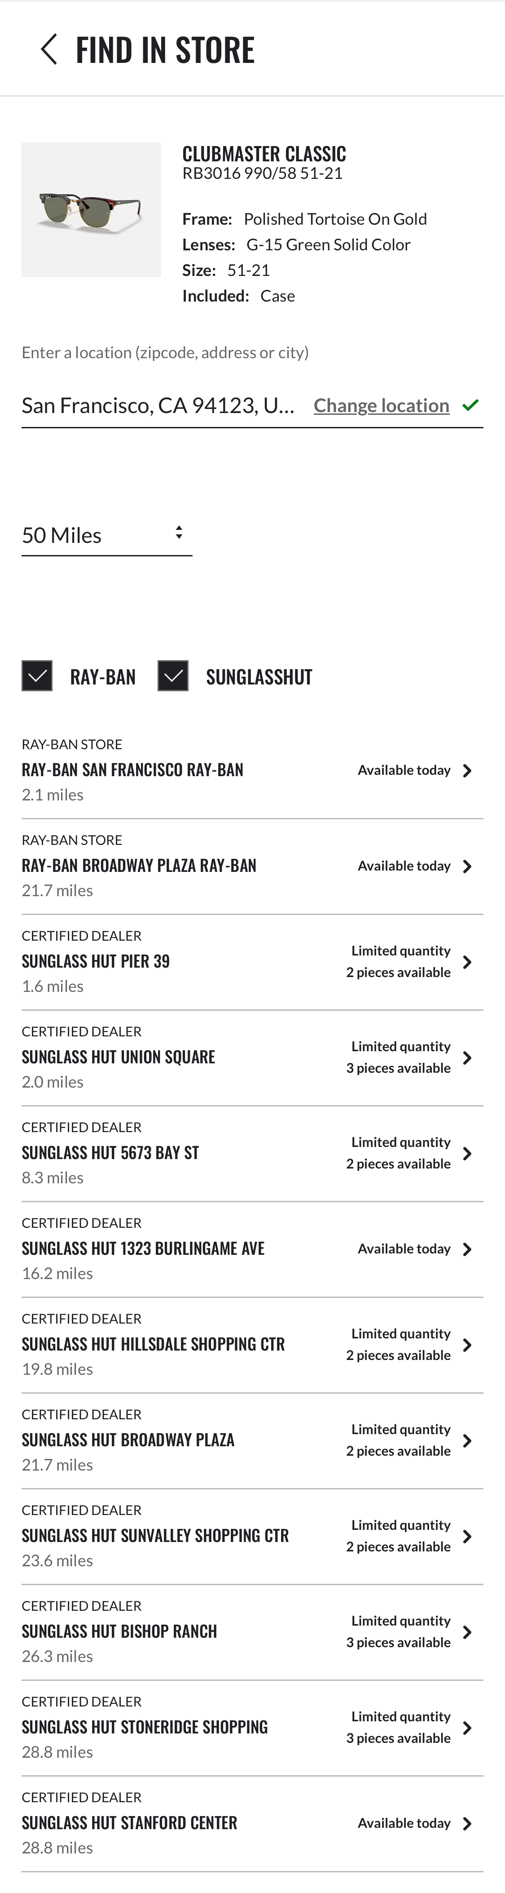Expand Sunglass Hut Hillsdale Shopping Ctr entry

tap(468, 1344)
